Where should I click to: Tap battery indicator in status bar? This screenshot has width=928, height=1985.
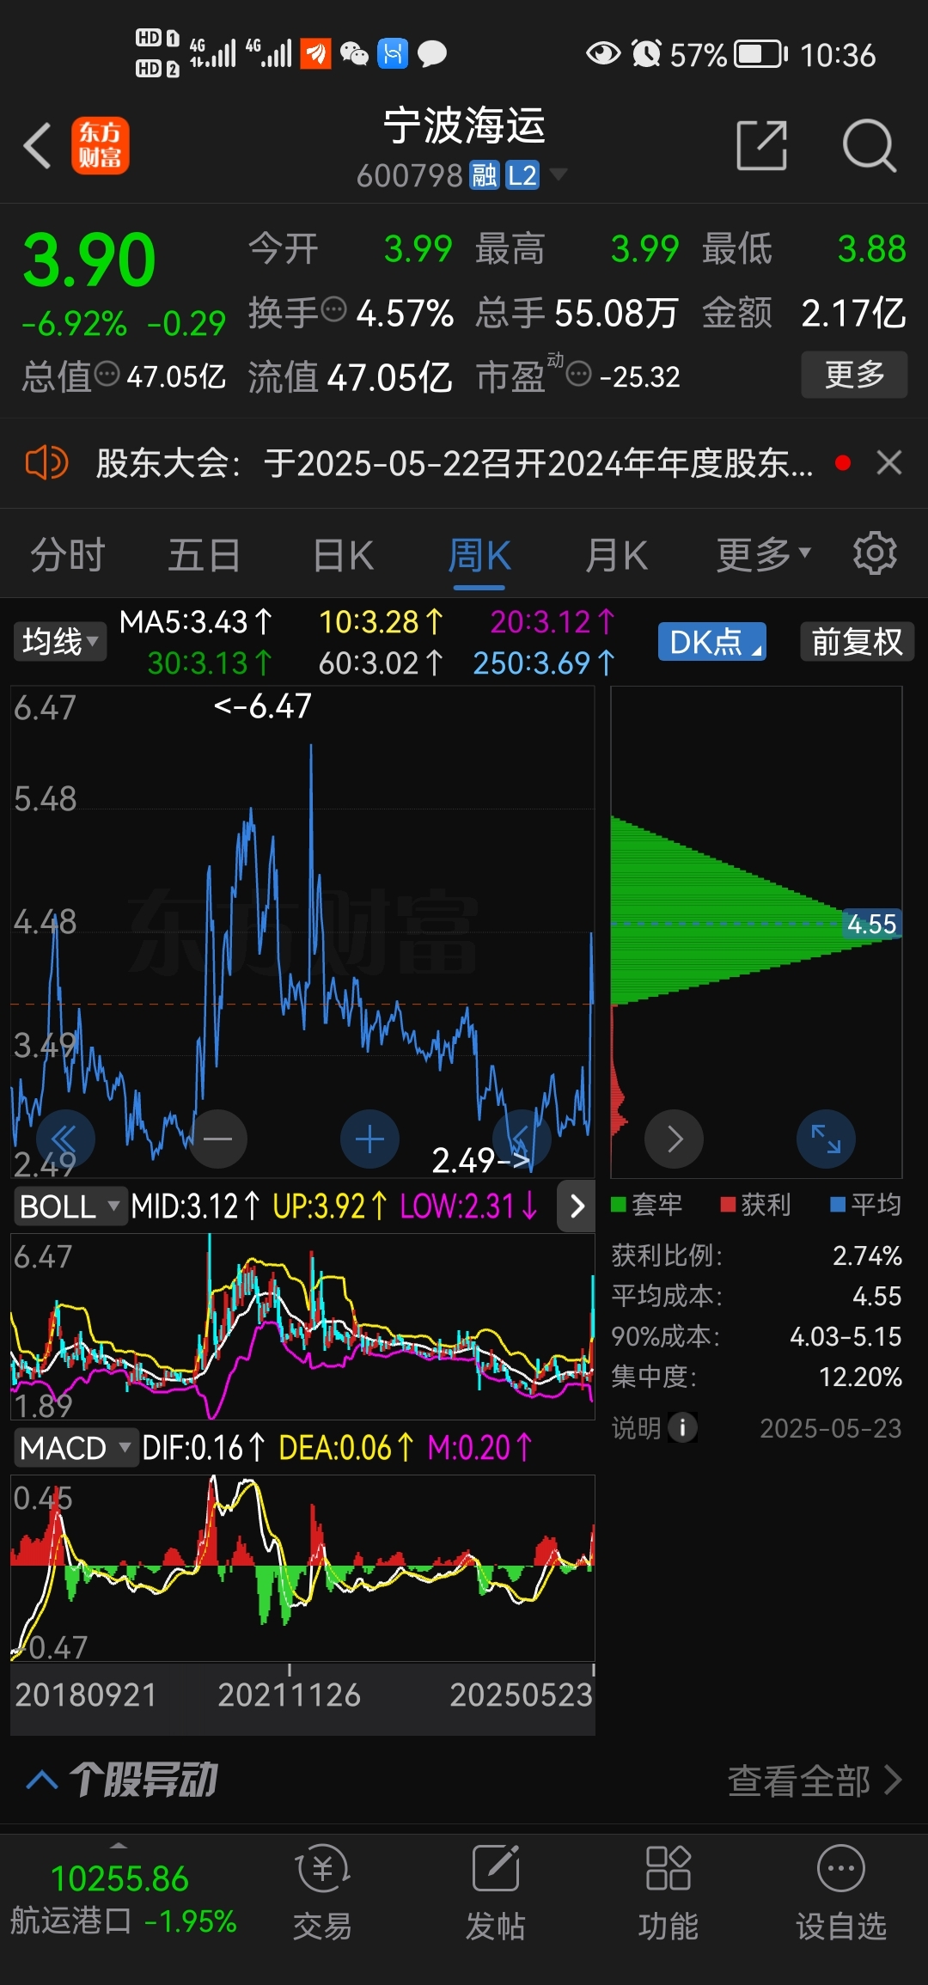tap(761, 54)
